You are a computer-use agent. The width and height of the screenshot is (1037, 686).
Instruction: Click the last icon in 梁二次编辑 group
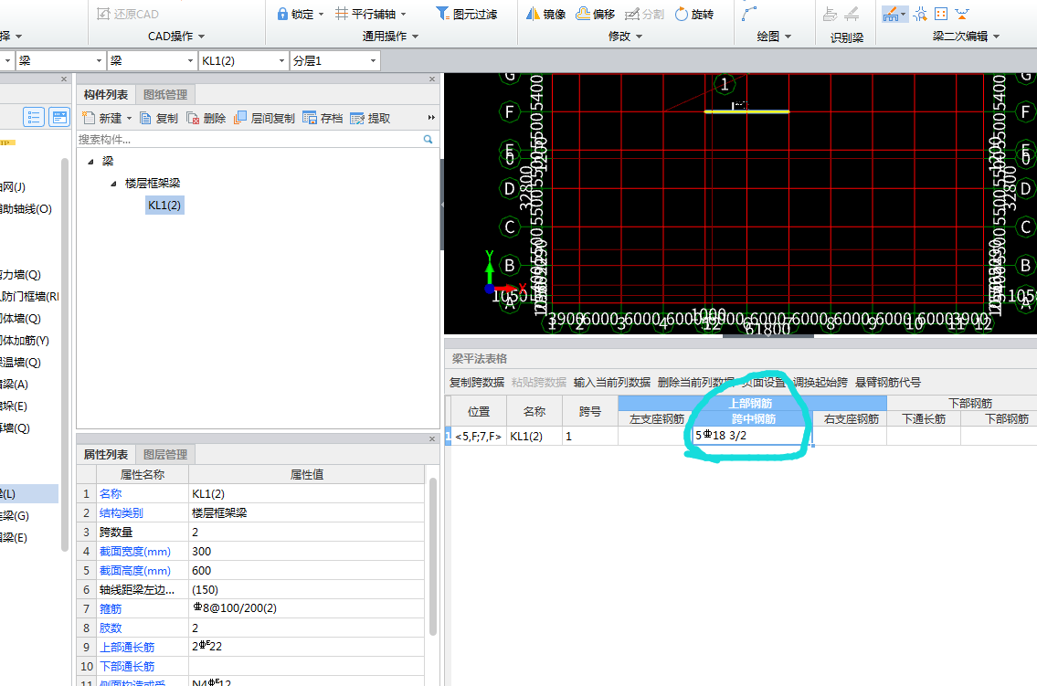962,14
